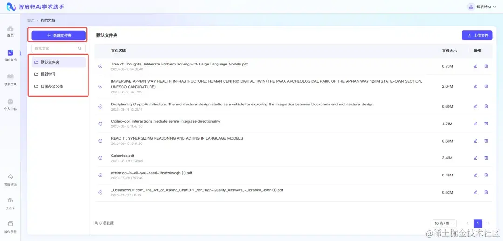Delete the Galactica.pdf file

coord(486,158)
